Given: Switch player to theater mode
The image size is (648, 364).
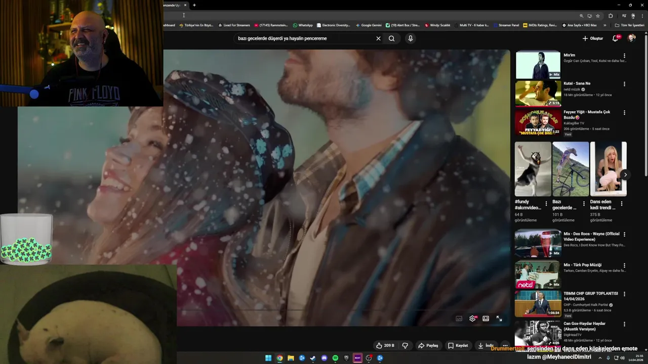Looking at the screenshot, I should tap(485, 318).
